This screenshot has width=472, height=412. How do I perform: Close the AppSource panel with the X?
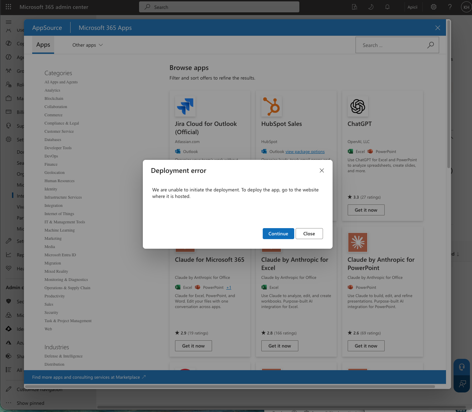[438, 28]
